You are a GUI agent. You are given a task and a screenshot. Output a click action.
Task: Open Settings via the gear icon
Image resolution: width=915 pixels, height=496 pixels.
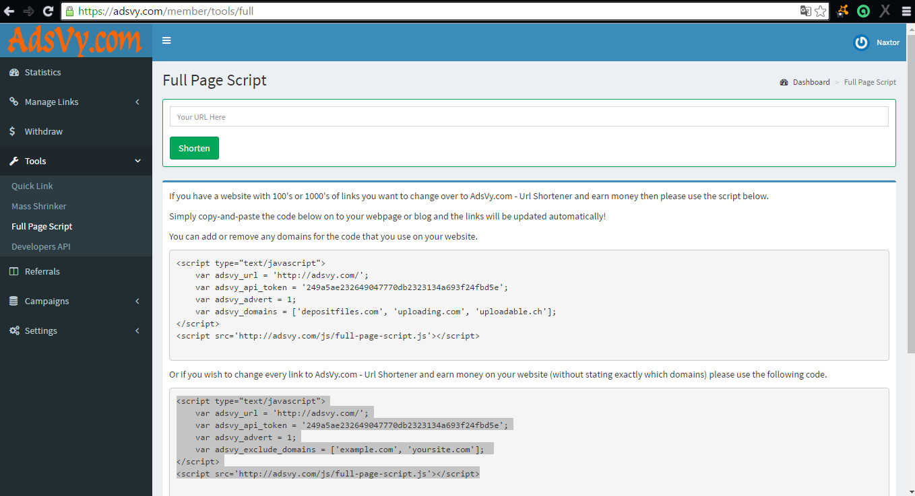[15, 330]
